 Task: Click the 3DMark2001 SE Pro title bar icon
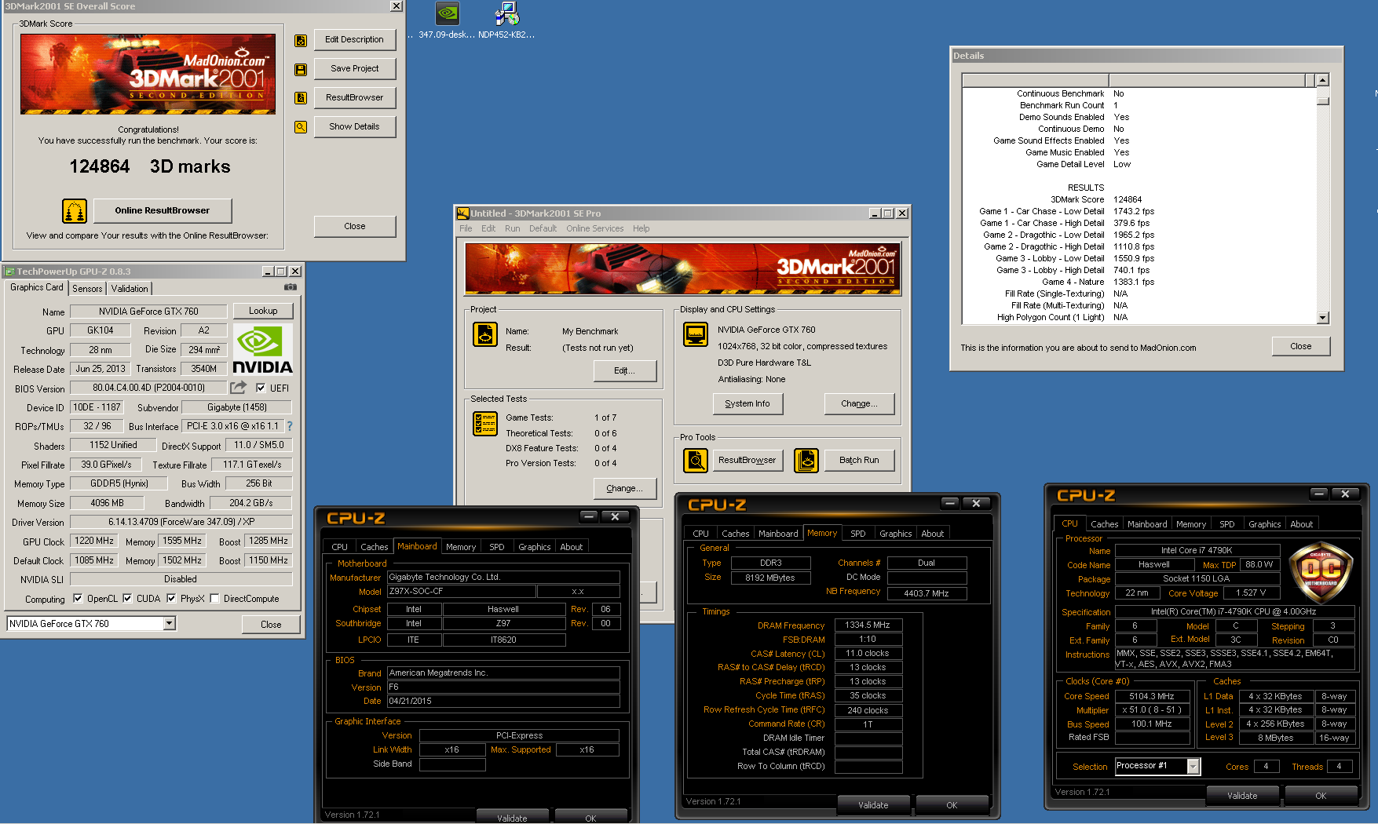click(x=462, y=213)
